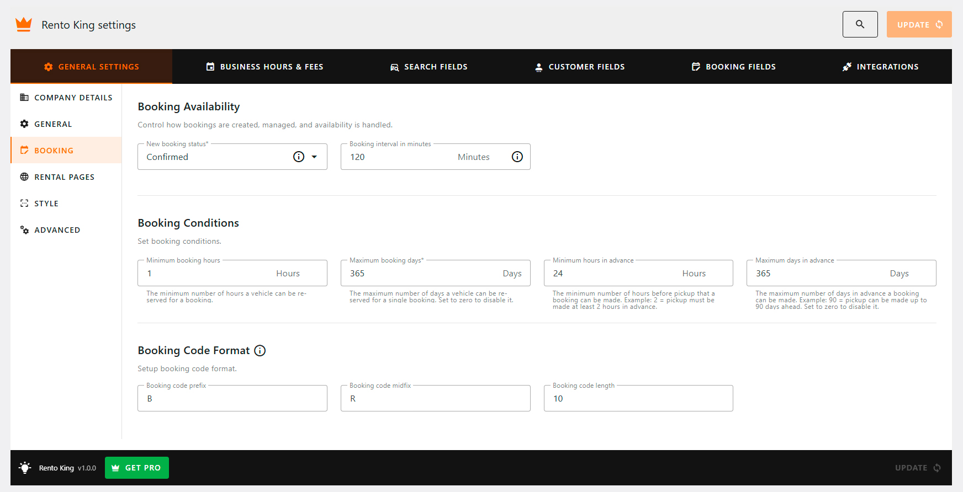The height and width of the screenshot is (492, 963).
Task: Click the gear icon in General Settings tab
Action: 49,67
